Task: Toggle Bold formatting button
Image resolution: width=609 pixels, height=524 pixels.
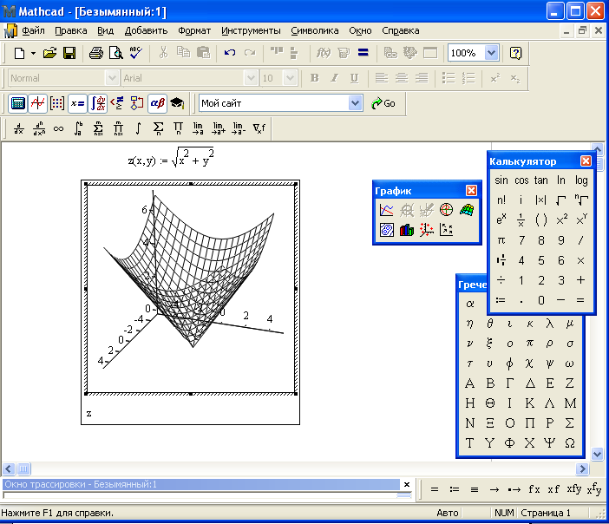Action: click(315, 78)
